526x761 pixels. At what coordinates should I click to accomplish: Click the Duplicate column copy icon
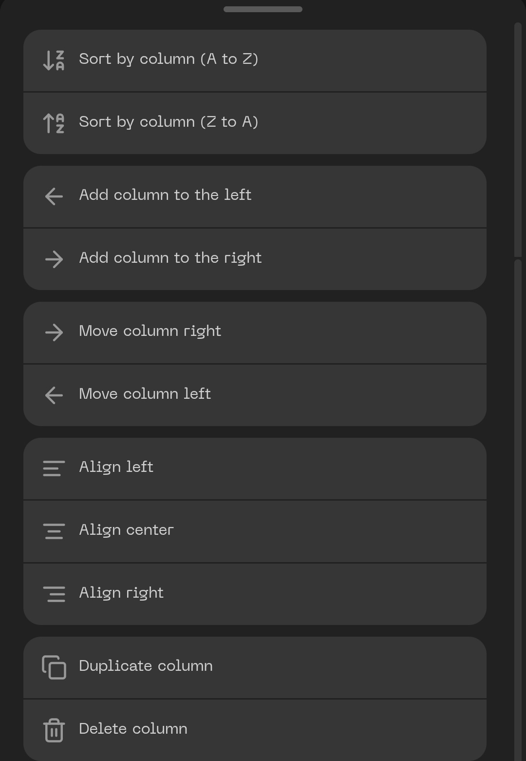click(54, 667)
